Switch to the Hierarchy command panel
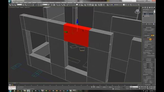The width and height of the screenshot is (164, 92). (x=147, y=7)
